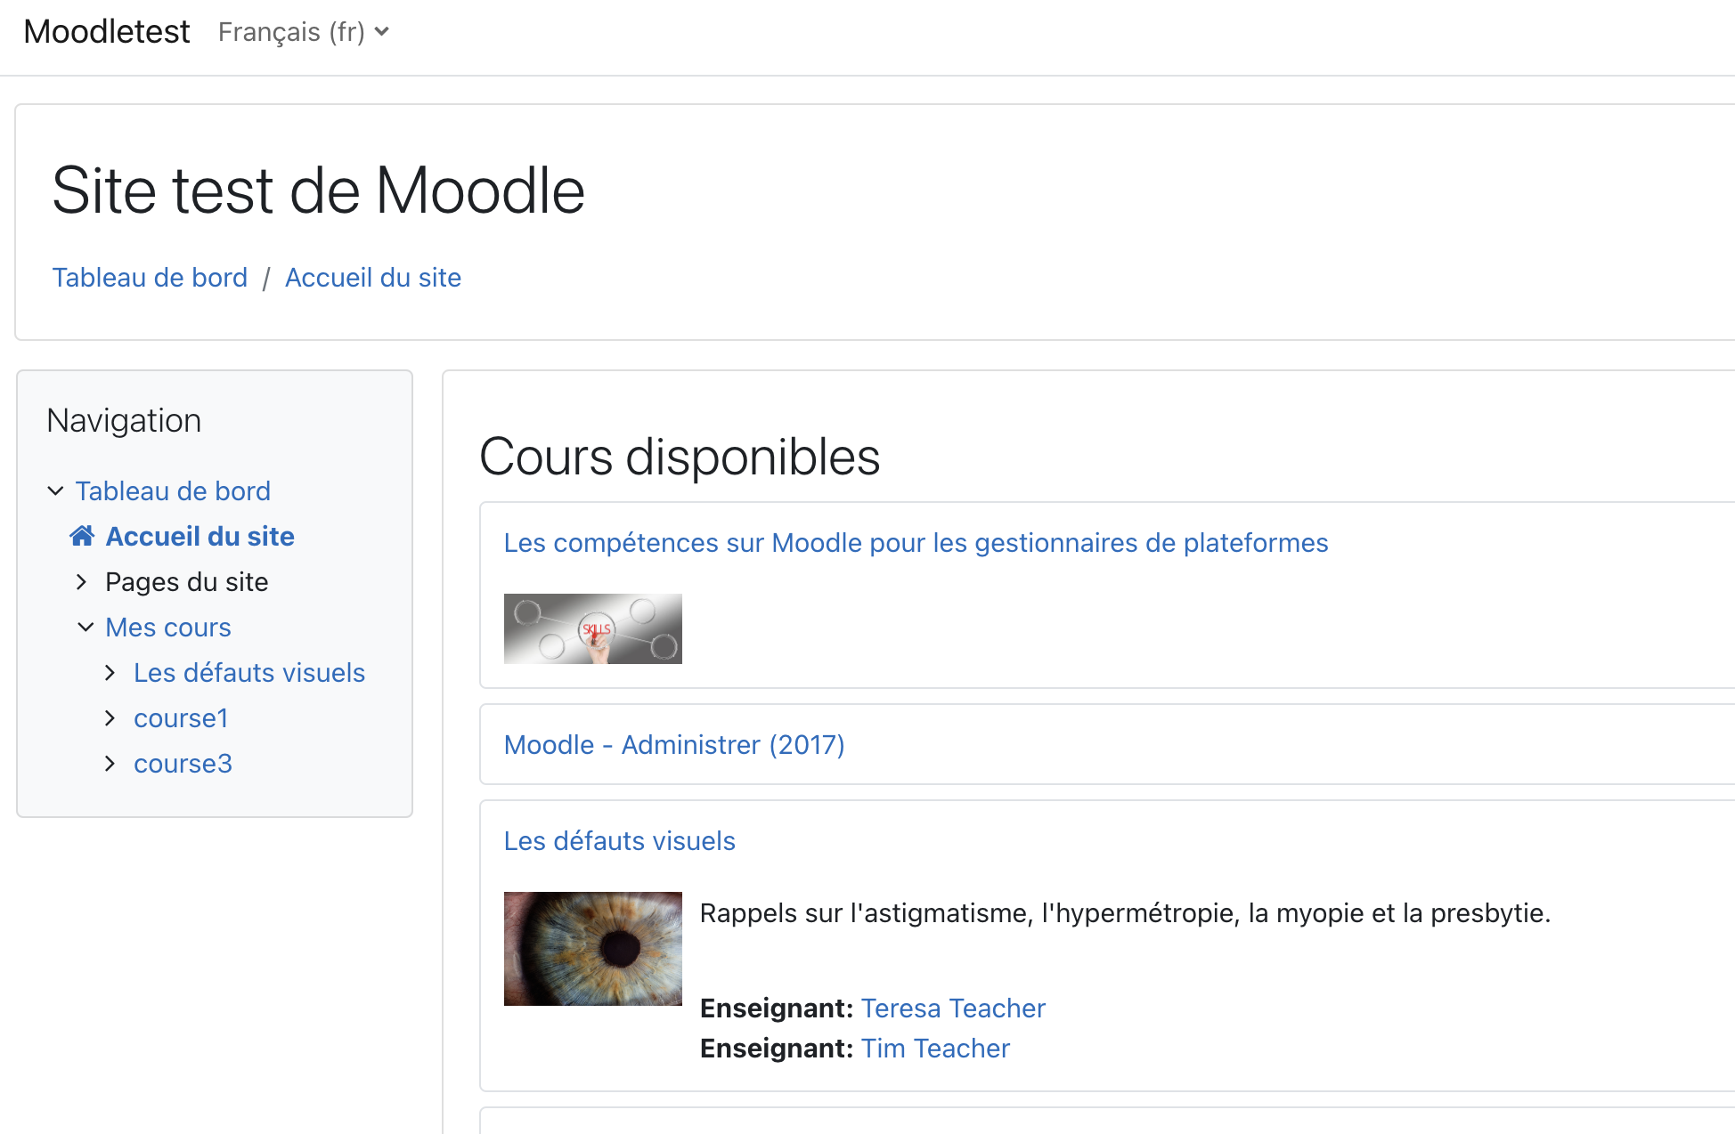The height and width of the screenshot is (1134, 1735).
Task: Click the Cours disponibles heading
Action: (680, 457)
